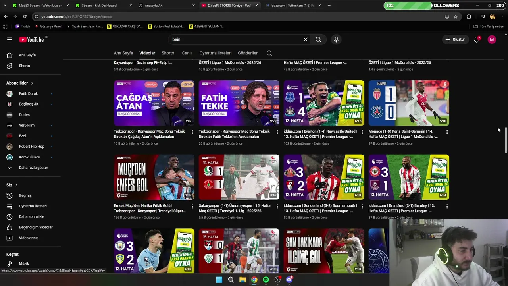Switch to the MutiEX Stream browser tab
The height and width of the screenshot is (286, 508).
pos(40,6)
